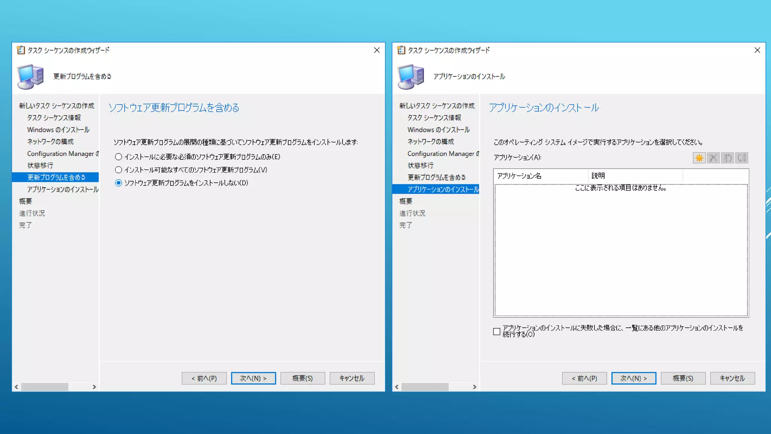771x434 pixels.
Task: Click the computer icon in the right wizard header
Action: tap(410, 76)
